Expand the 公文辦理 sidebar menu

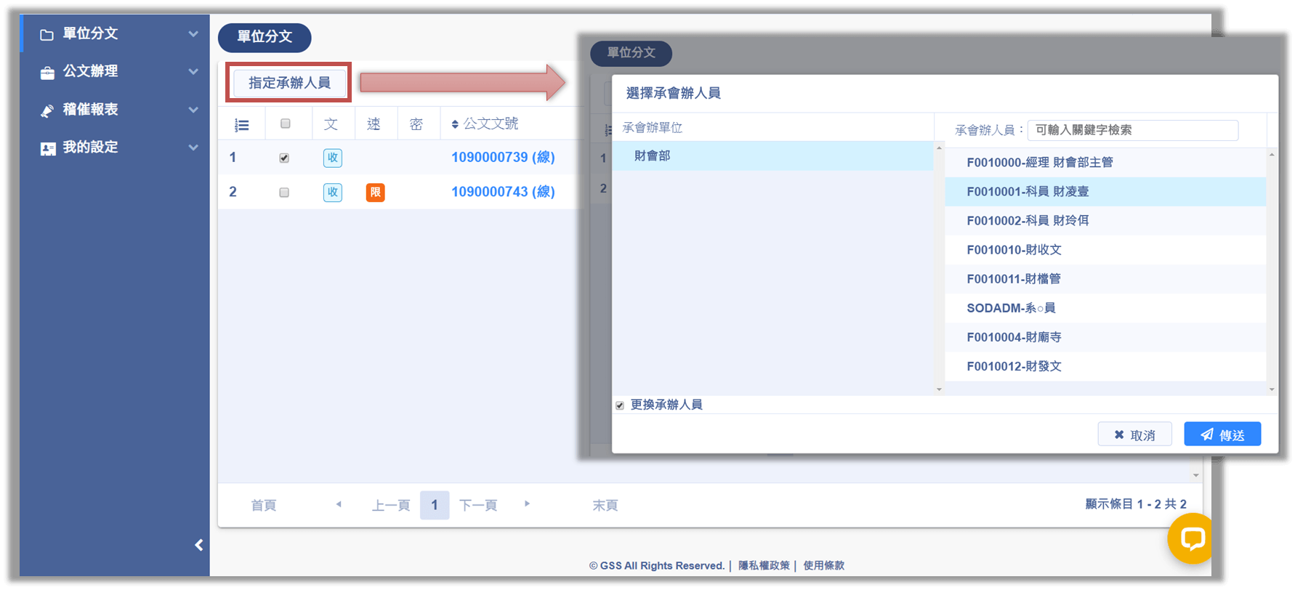click(116, 71)
